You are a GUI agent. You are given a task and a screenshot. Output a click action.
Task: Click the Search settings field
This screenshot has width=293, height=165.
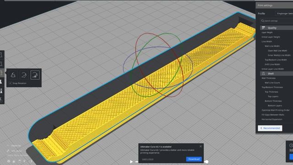tap(277, 21)
